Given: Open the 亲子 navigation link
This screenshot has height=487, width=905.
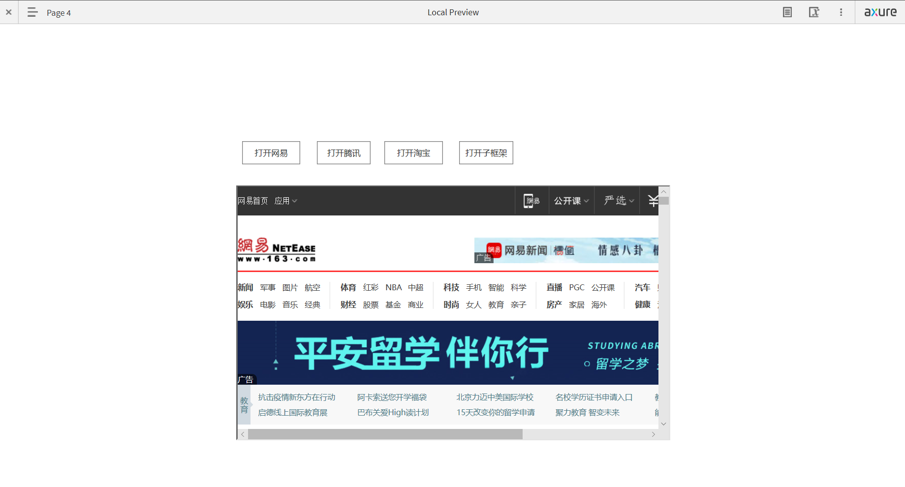Looking at the screenshot, I should [x=519, y=304].
